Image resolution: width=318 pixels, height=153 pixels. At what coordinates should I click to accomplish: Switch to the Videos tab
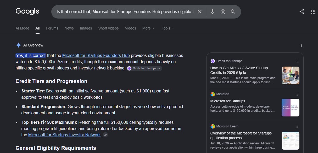pyautogui.click(x=130, y=28)
